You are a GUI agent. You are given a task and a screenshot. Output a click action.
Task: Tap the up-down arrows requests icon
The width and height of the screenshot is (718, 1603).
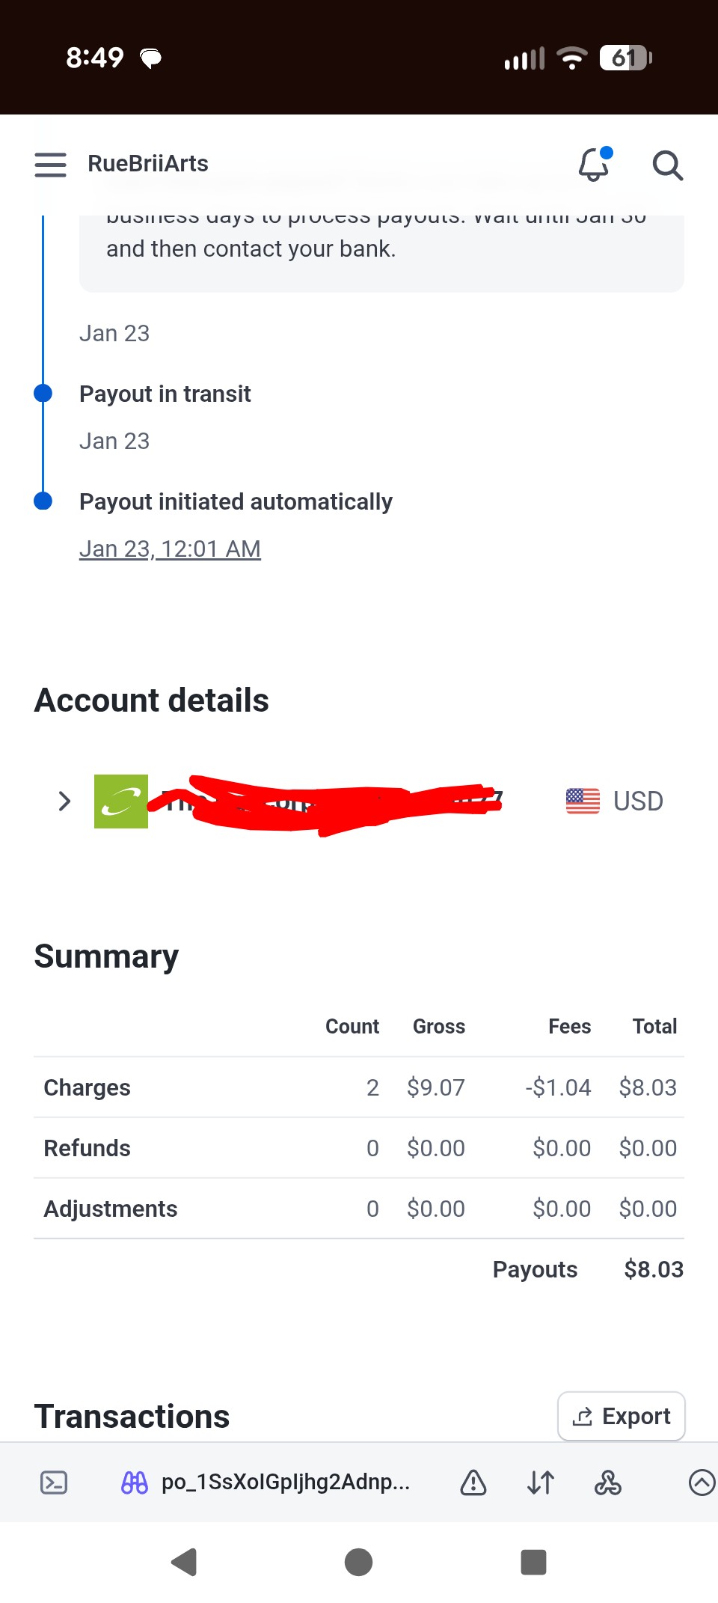541,1483
